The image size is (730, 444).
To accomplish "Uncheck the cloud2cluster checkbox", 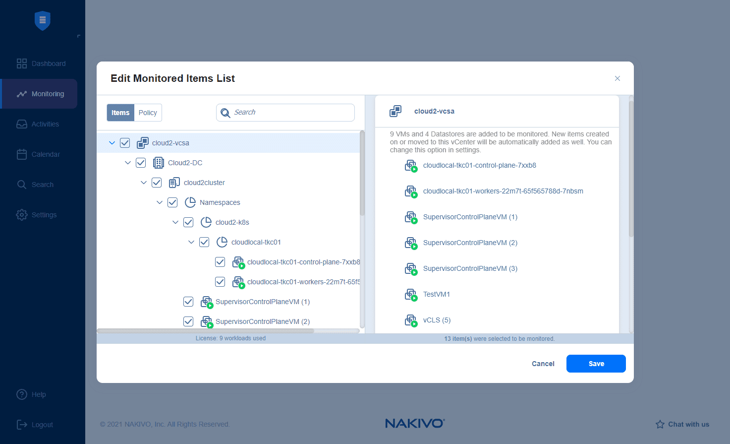I will pos(157,183).
